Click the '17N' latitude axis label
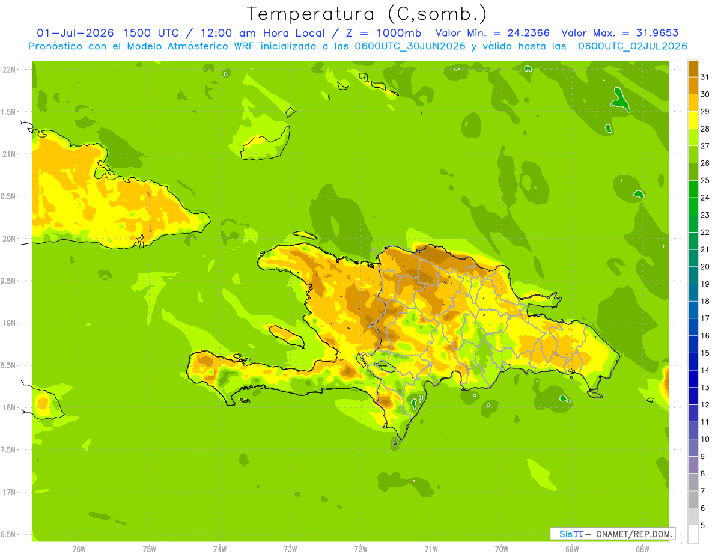This screenshot has width=721, height=557. [8, 492]
